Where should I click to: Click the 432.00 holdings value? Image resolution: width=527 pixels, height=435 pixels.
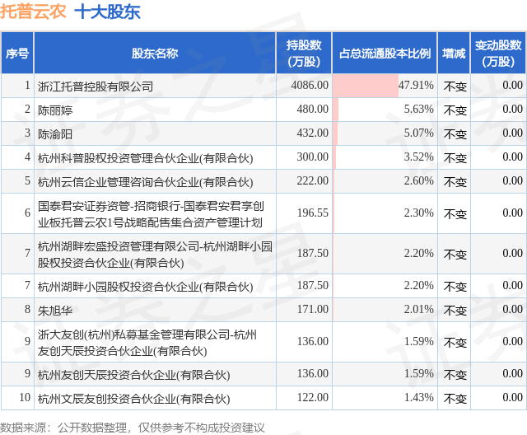pyautogui.click(x=312, y=133)
